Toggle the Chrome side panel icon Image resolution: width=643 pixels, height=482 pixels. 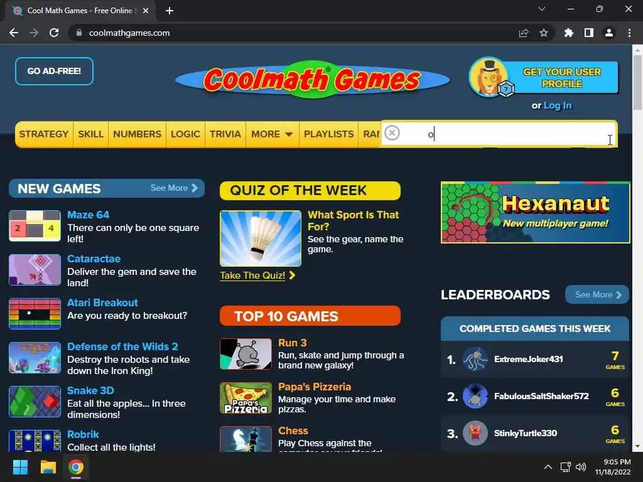click(589, 33)
